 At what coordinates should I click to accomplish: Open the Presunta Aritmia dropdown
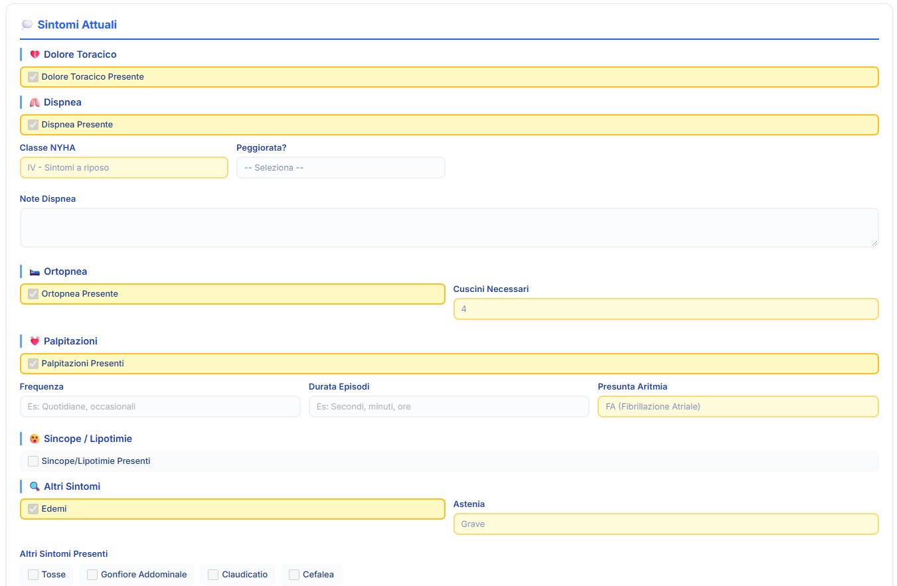tap(738, 407)
